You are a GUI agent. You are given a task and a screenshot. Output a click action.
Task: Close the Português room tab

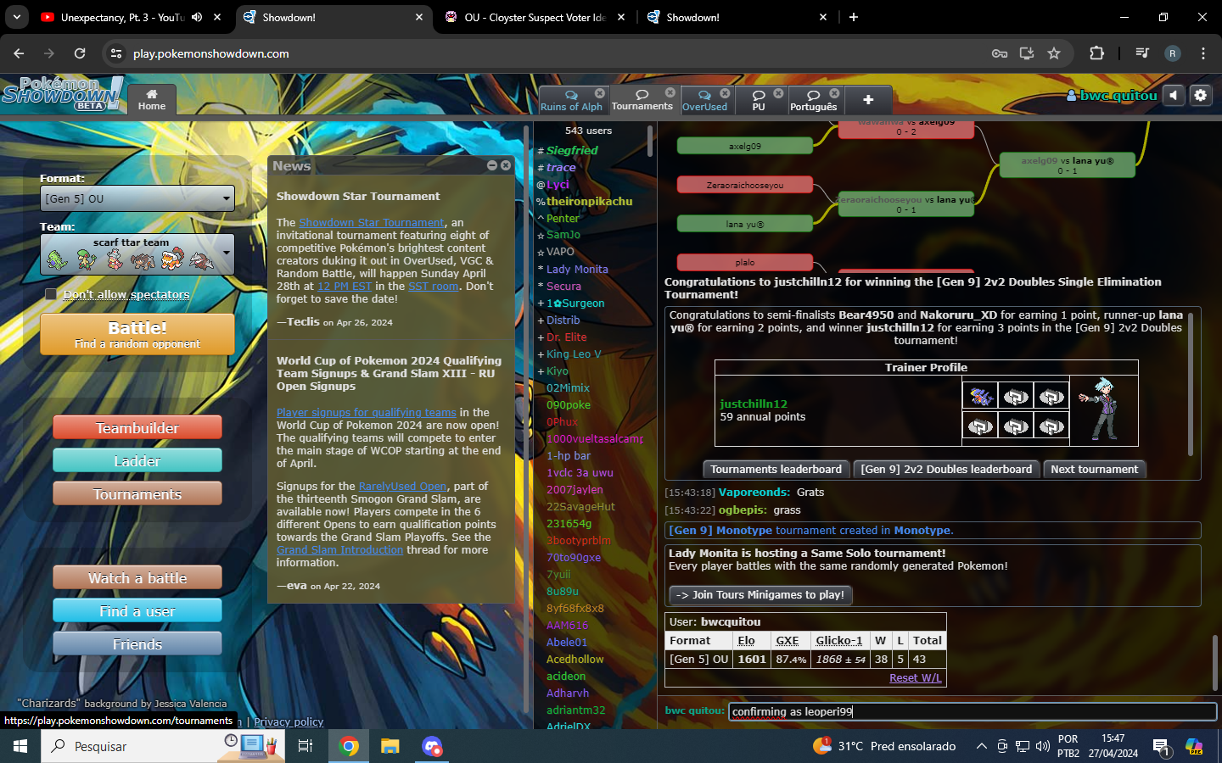(834, 93)
